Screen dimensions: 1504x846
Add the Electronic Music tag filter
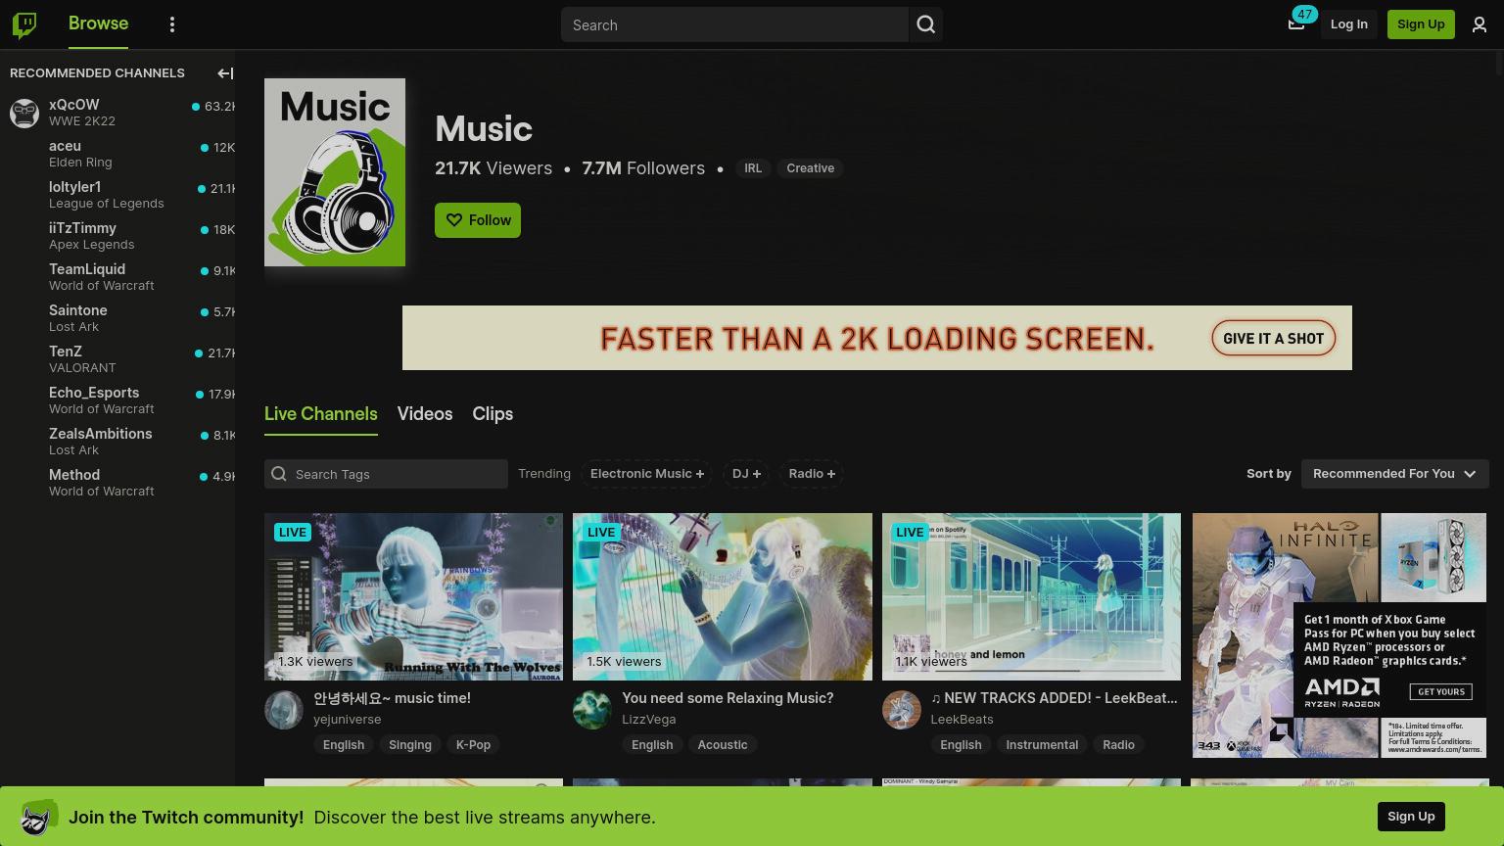pyautogui.click(x=647, y=474)
